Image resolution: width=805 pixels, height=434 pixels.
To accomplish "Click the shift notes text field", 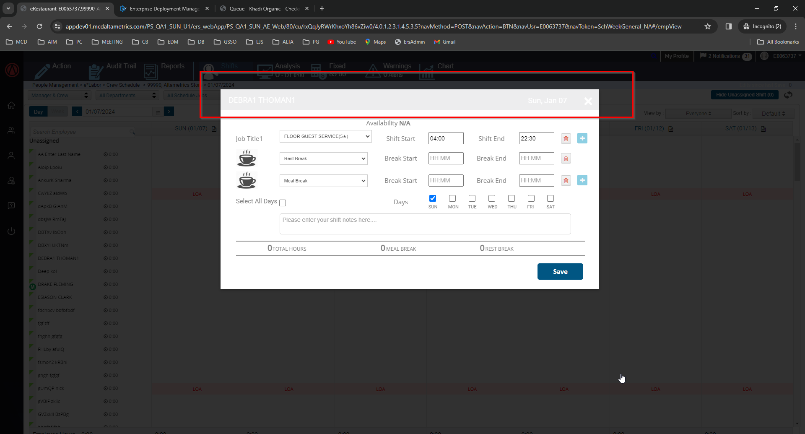I will click(425, 224).
